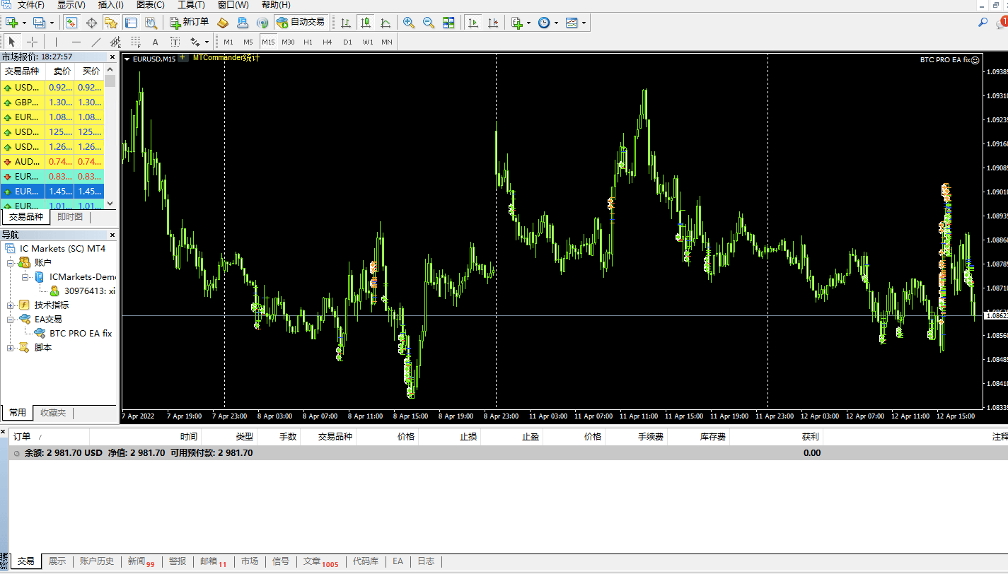The width and height of the screenshot is (1008, 574).
Task: Click the tile windows icon
Action: pyautogui.click(x=448, y=23)
